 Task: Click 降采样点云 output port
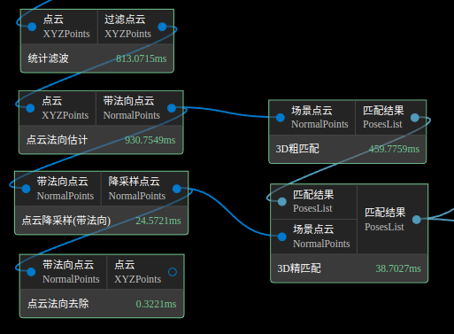[177, 189]
